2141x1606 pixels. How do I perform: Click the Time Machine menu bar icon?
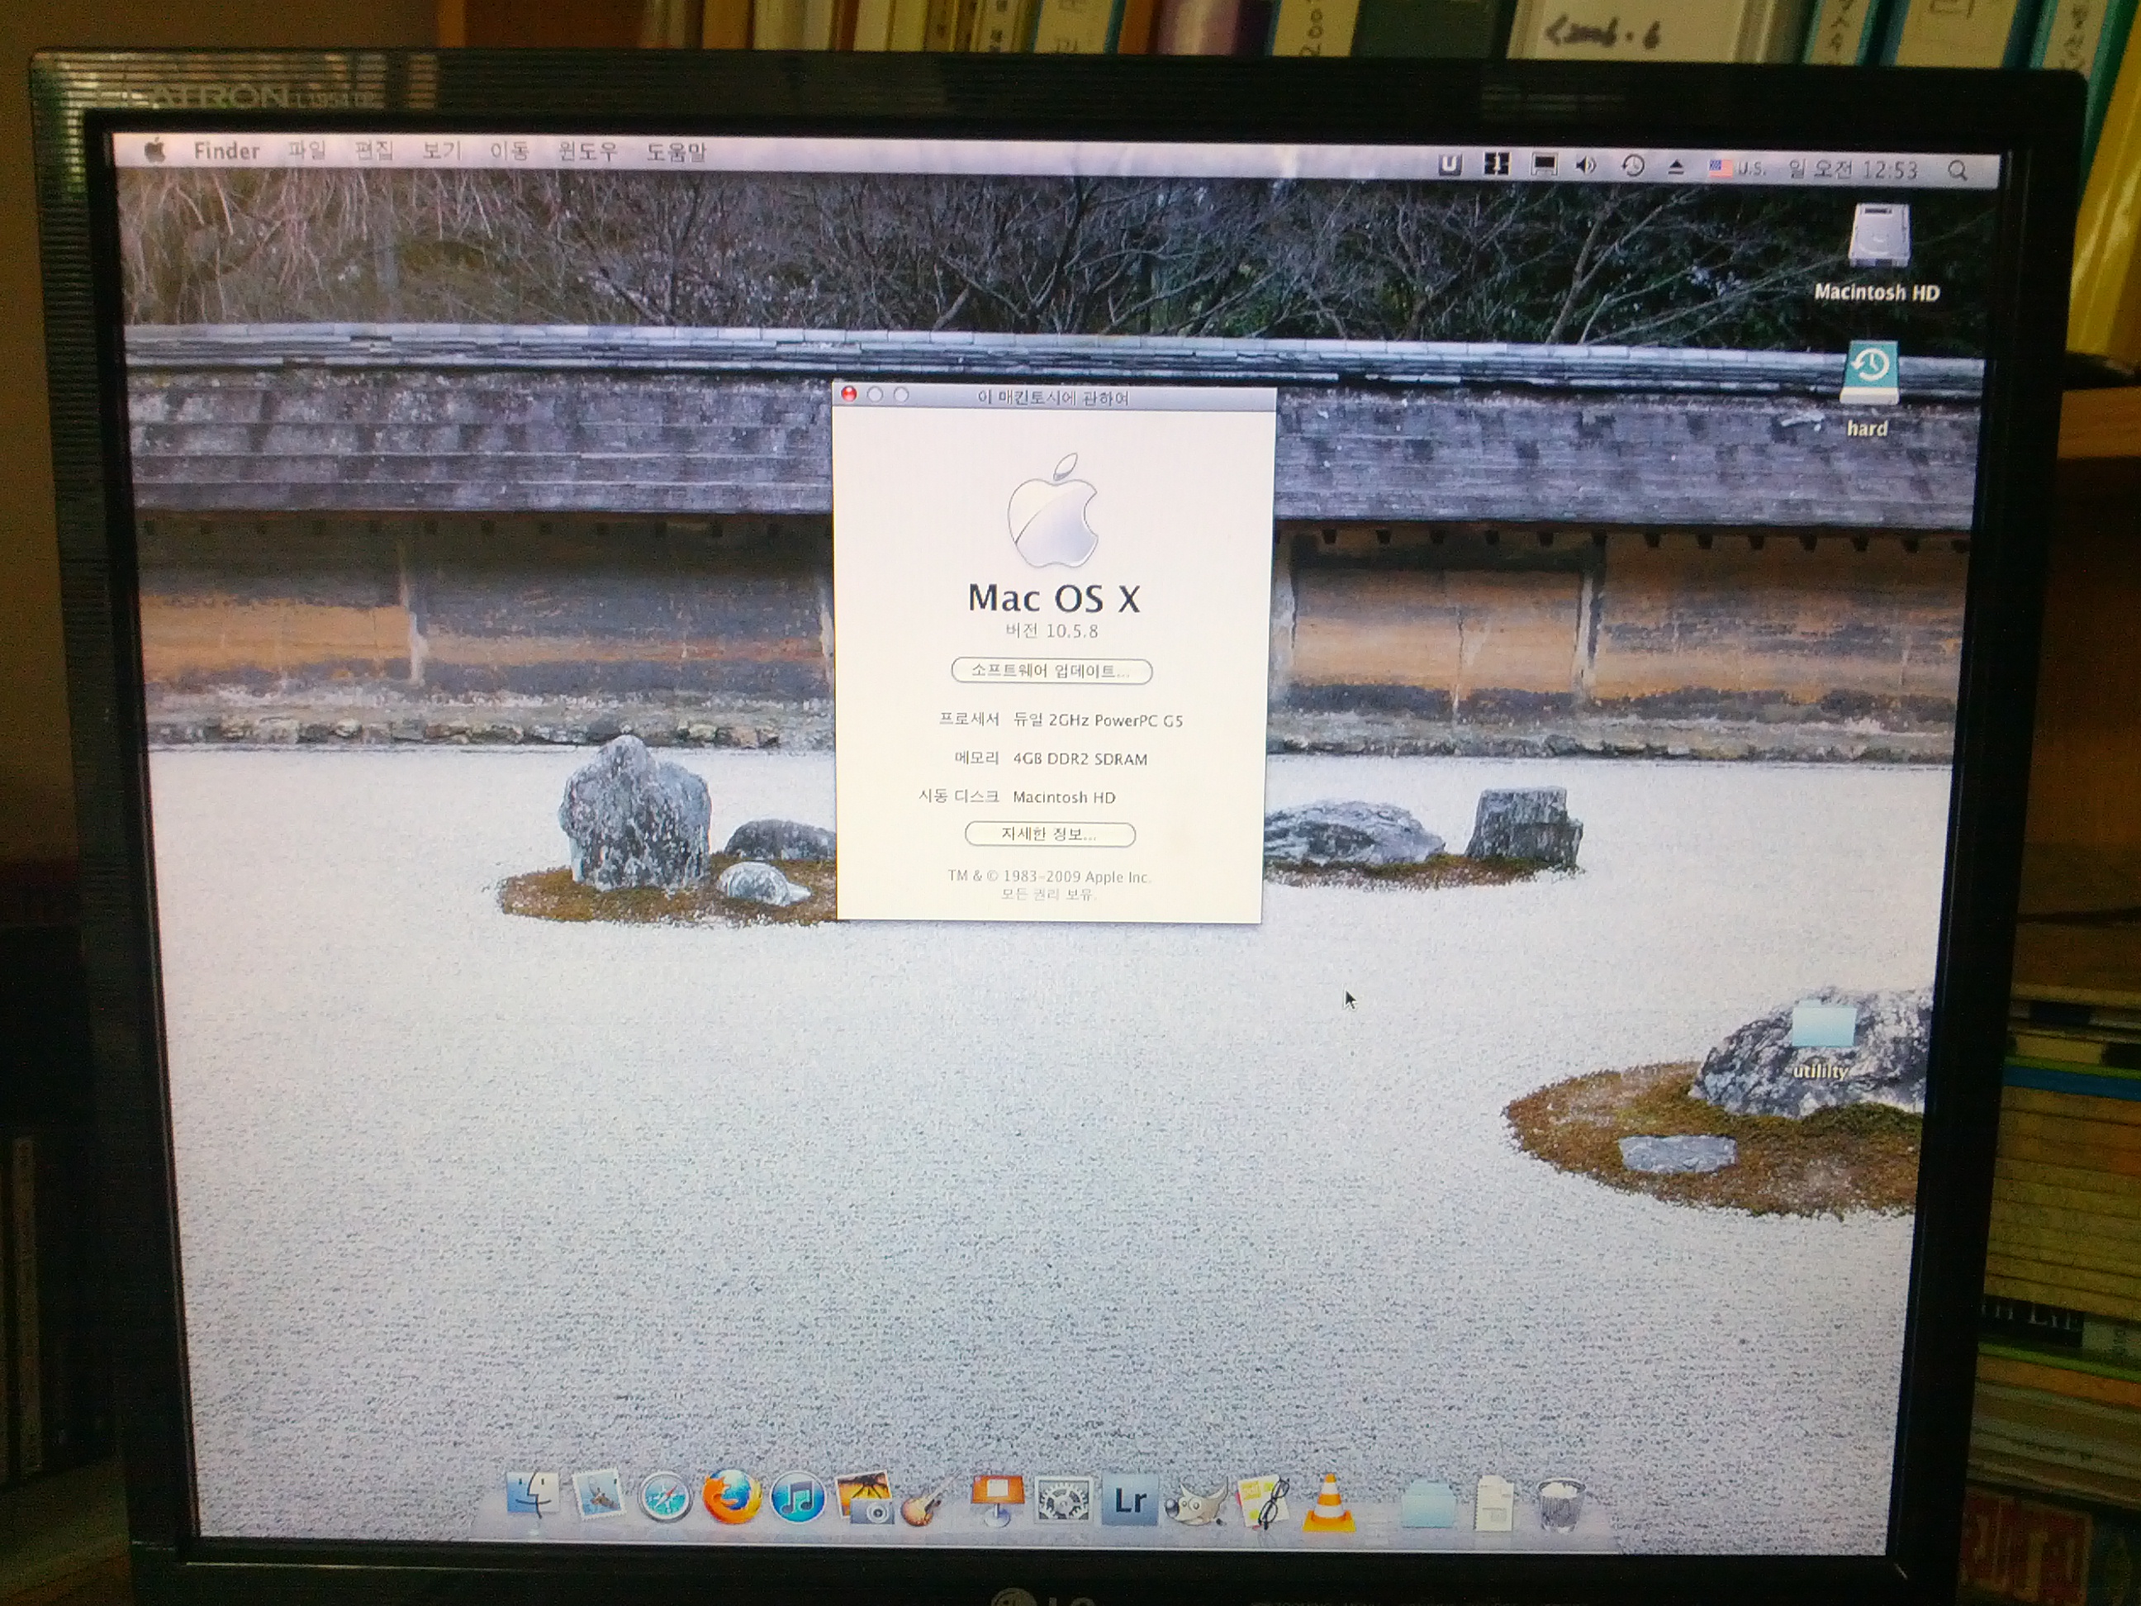pyautogui.click(x=1632, y=165)
